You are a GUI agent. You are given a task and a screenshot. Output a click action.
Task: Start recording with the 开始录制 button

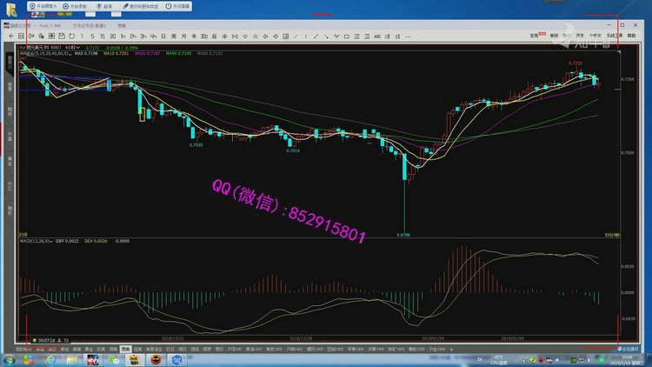click(76, 5)
